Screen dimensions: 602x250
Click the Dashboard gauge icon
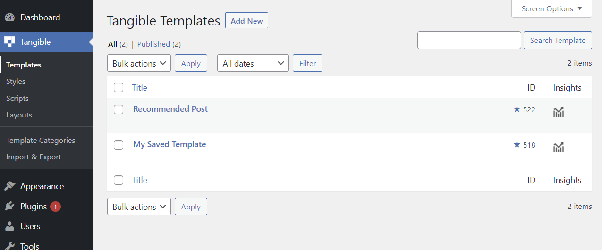click(10, 17)
